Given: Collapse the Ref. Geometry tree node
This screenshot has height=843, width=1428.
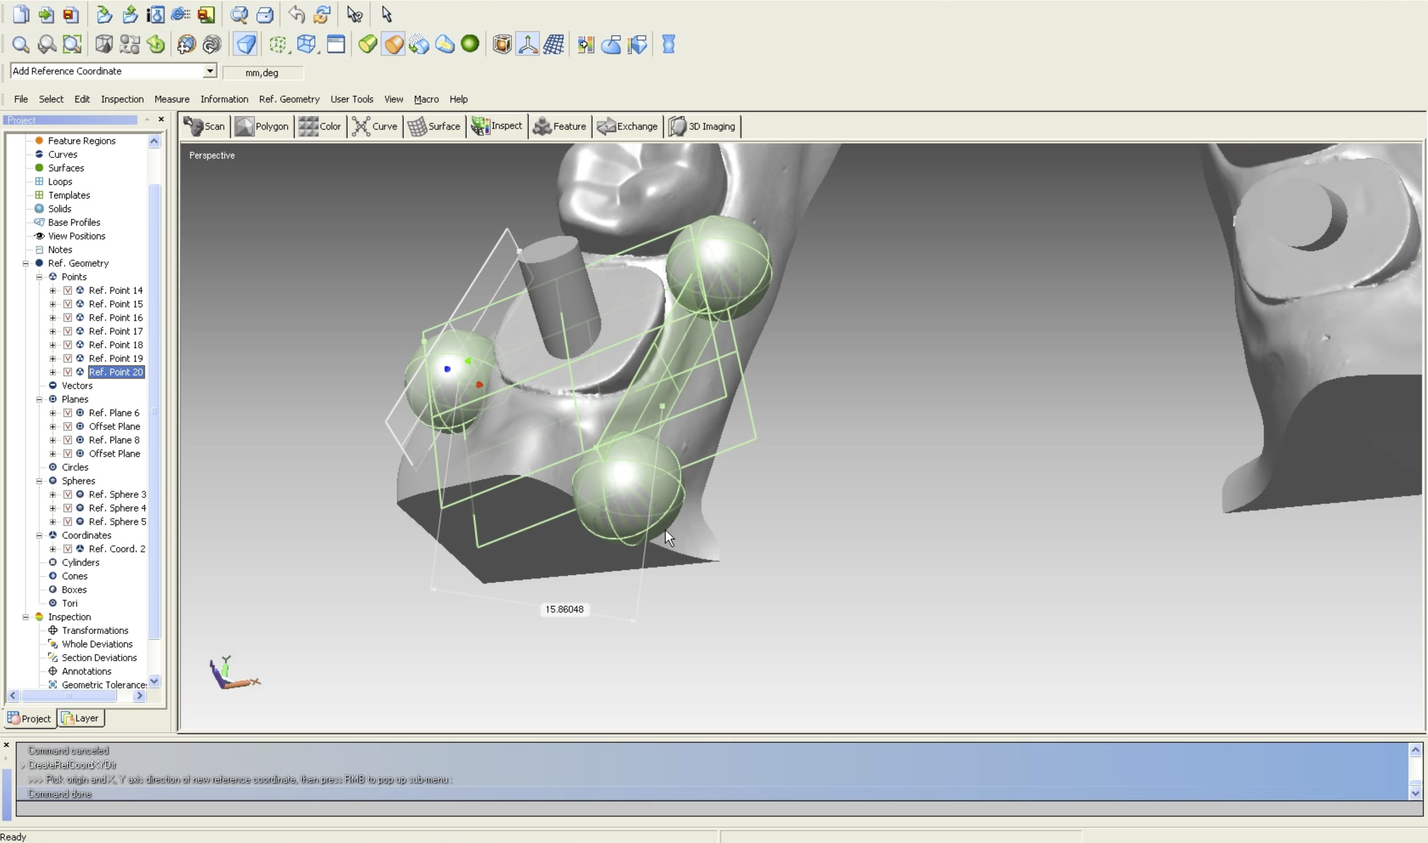Looking at the screenshot, I should (26, 263).
